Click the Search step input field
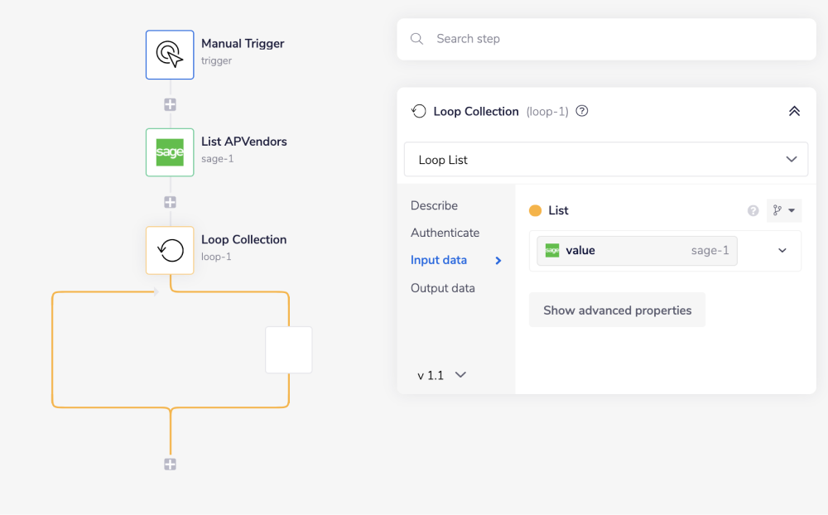This screenshot has height=515, width=828. click(613, 39)
